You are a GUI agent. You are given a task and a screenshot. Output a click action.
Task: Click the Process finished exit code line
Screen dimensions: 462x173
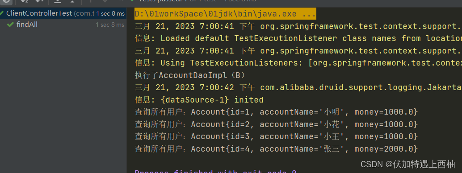[x=215, y=172]
